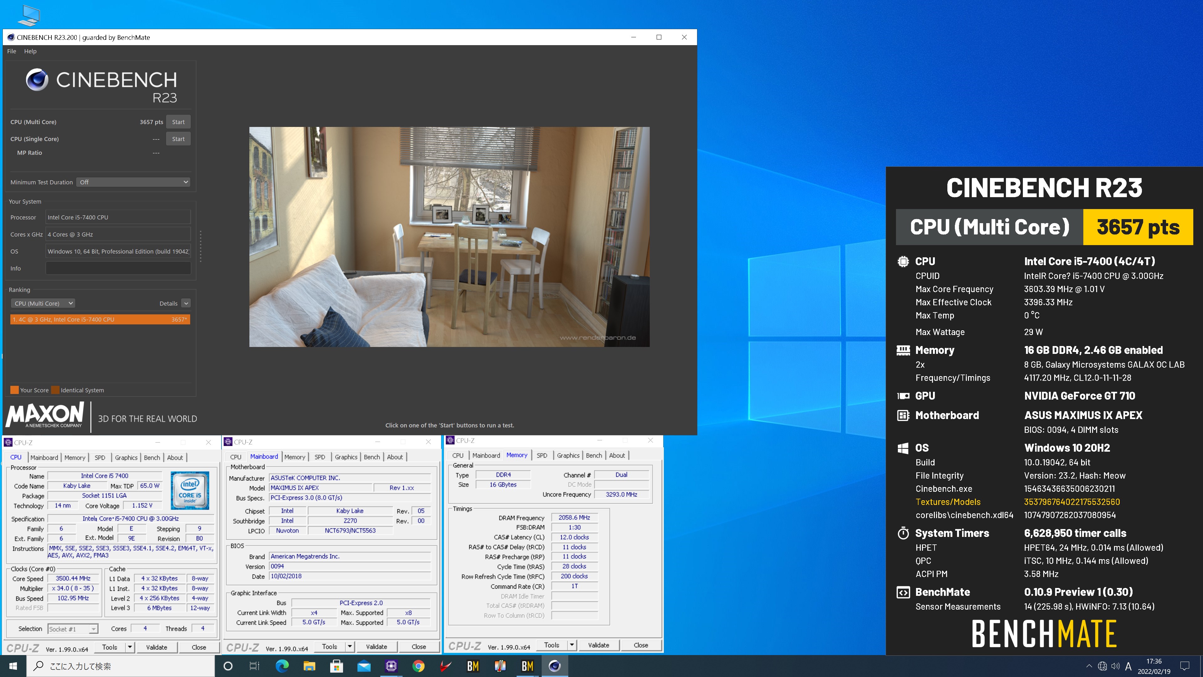Image resolution: width=1203 pixels, height=677 pixels.
Task: Switch to Graphics tab in middle CPU-Z window
Action: coord(346,457)
